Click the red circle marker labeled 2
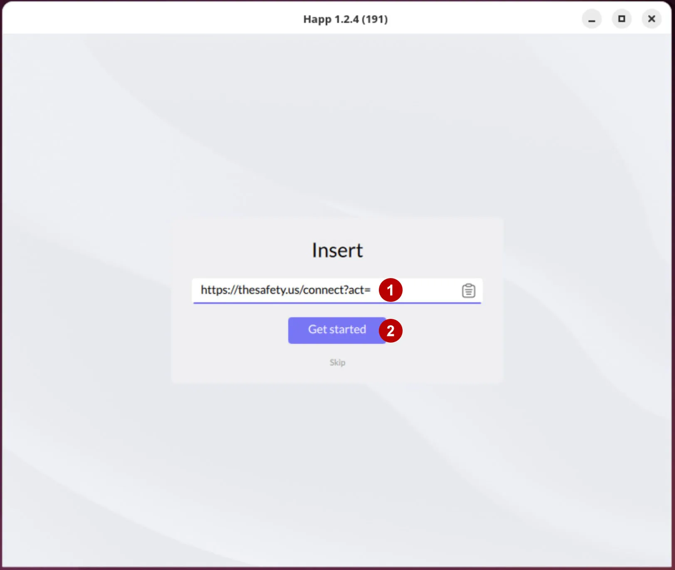Image resolution: width=675 pixels, height=570 pixels. click(x=390, y=331)
